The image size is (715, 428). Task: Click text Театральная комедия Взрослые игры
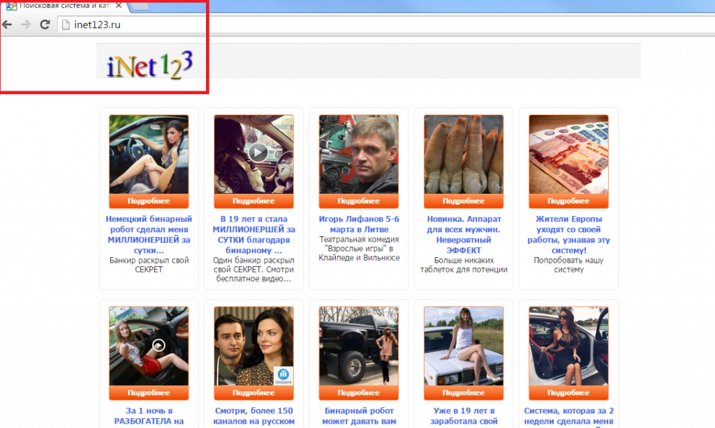[358, 249]
